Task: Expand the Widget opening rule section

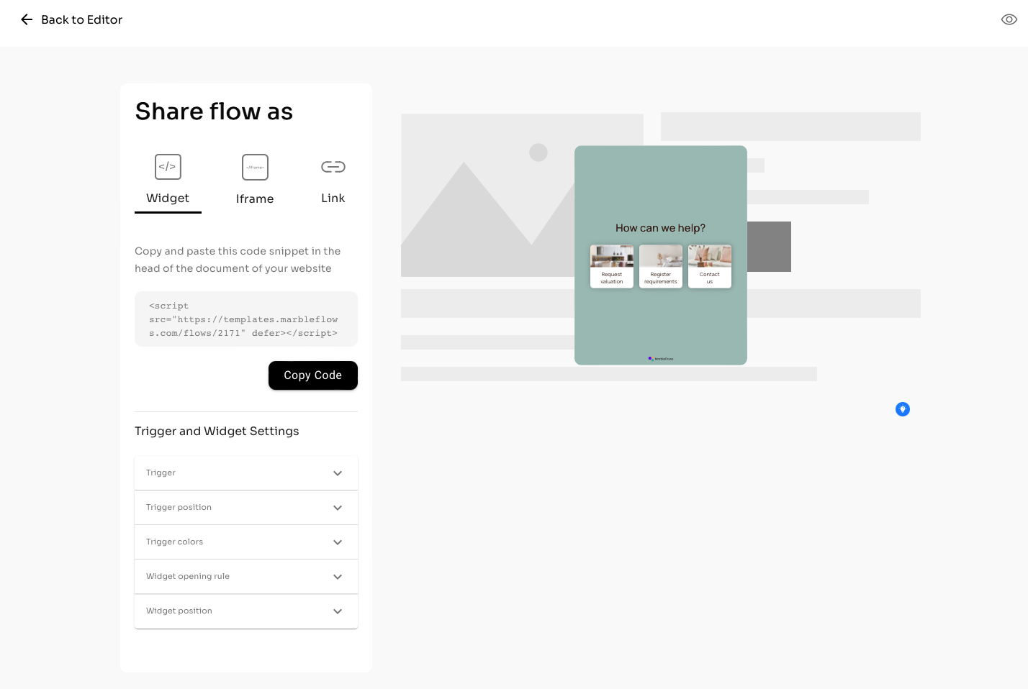Action: (246, 577)
